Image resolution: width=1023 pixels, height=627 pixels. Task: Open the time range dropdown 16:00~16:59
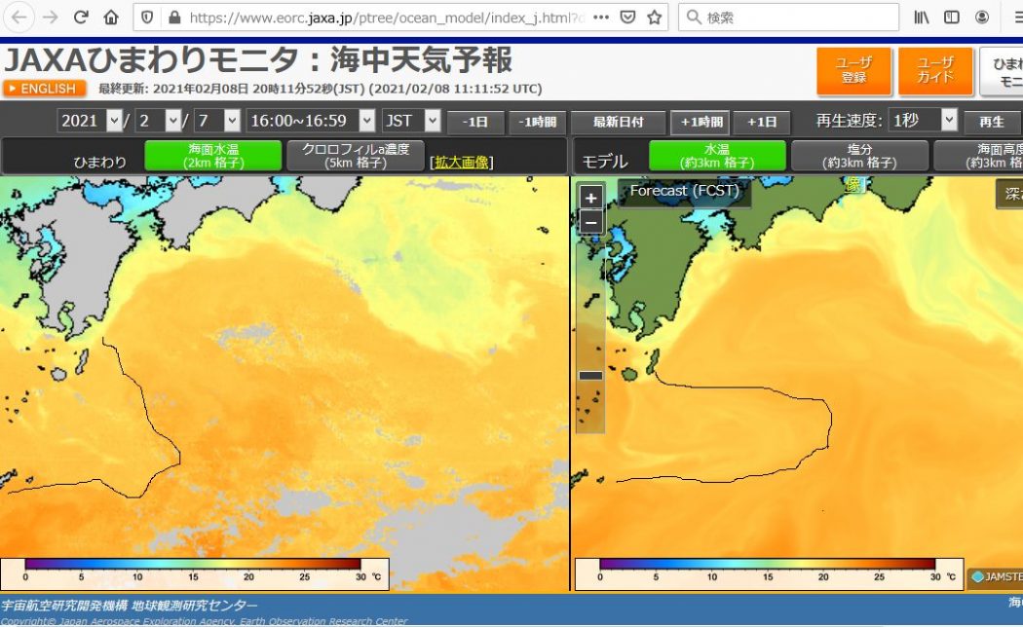[311, 121]
